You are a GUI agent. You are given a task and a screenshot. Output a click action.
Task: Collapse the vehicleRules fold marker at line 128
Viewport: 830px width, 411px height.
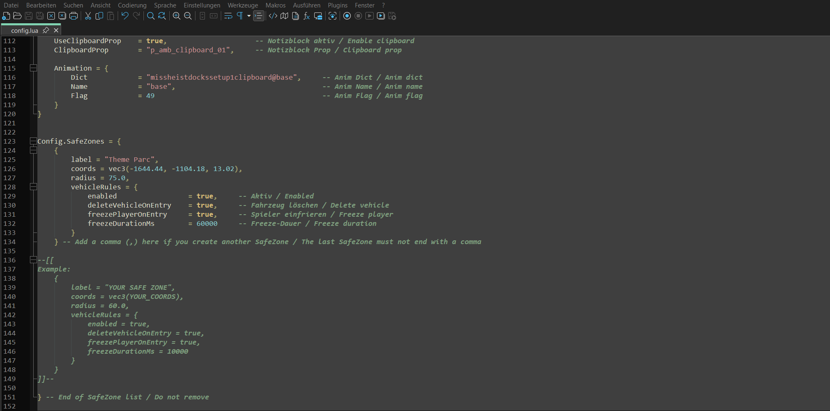pyautogui.click(x=33, y=187)
